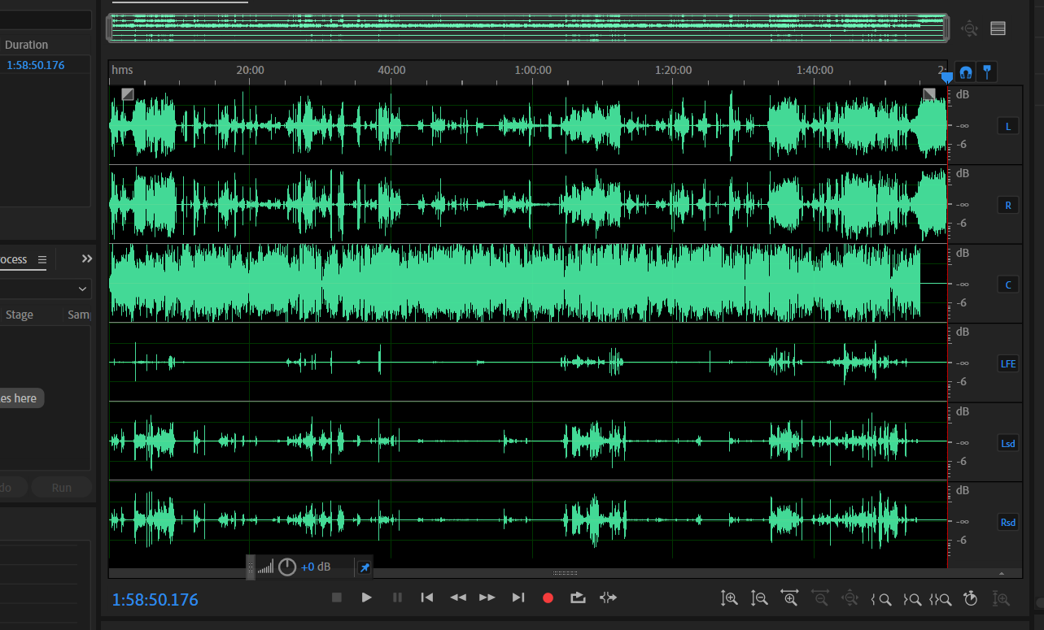Click the small arrow at bottom right of editor
This screenshot has width=1044, height=630.
point(1001,573)
